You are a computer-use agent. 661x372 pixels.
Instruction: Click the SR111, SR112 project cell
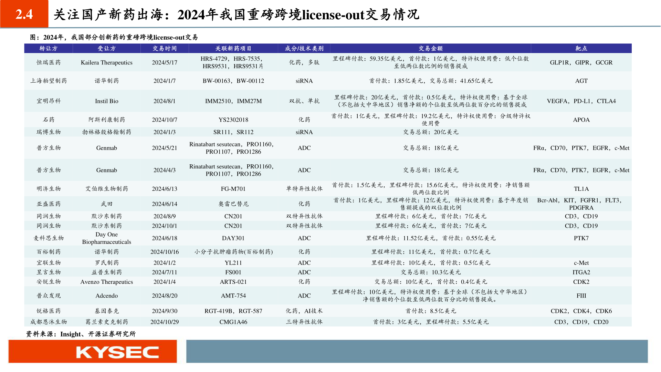[233, 132]
